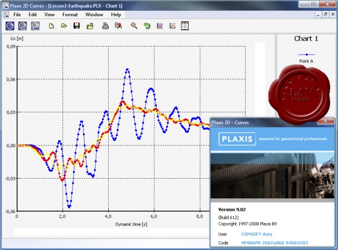The height and width of the screenshot is (250, 338).
Task: Close the inner chart document window
Action: [333, 15]
